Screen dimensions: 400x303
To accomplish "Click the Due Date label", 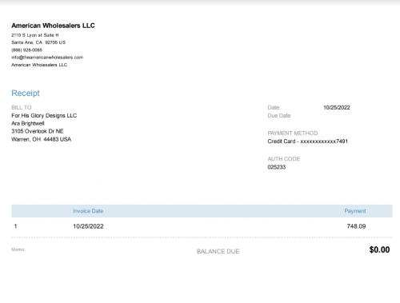I will point(279,115).
